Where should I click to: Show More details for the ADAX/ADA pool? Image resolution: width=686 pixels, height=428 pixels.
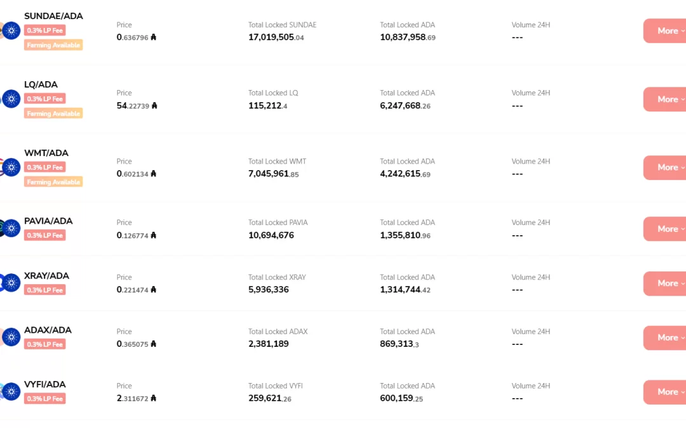[x=664, y=337]
